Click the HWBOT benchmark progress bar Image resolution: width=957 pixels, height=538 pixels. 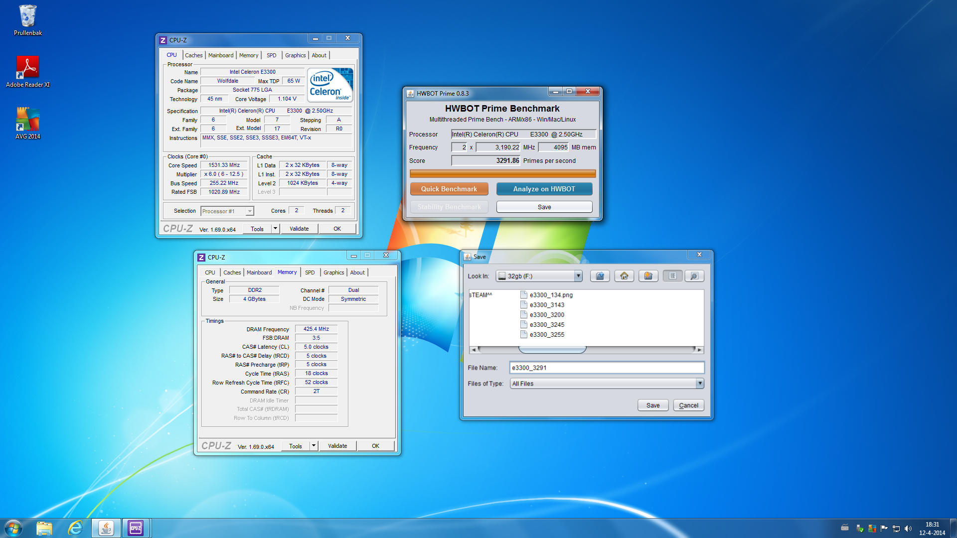click(502, 174)
